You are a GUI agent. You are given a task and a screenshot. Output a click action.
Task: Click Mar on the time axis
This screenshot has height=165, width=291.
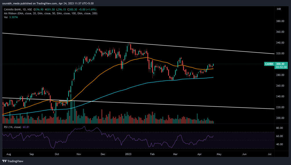coord(175,154)
